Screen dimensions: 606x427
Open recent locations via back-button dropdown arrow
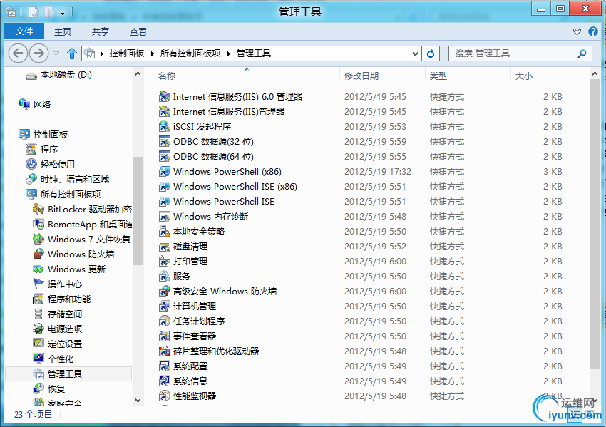click(56, 53)
